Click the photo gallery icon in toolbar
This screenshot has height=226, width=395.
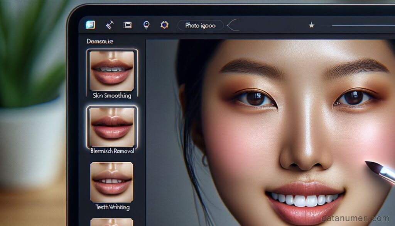tap(90, 25)
